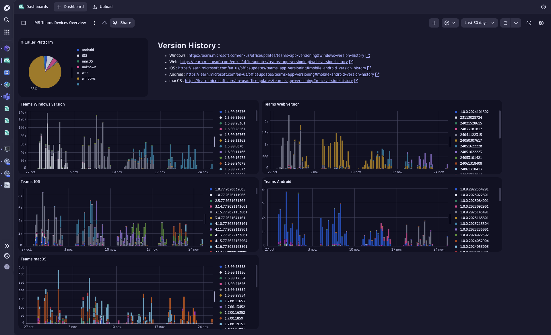The image size is (551, 335).
Task: Click the 85% pie chart label
Action: click(x=34, y=89)
